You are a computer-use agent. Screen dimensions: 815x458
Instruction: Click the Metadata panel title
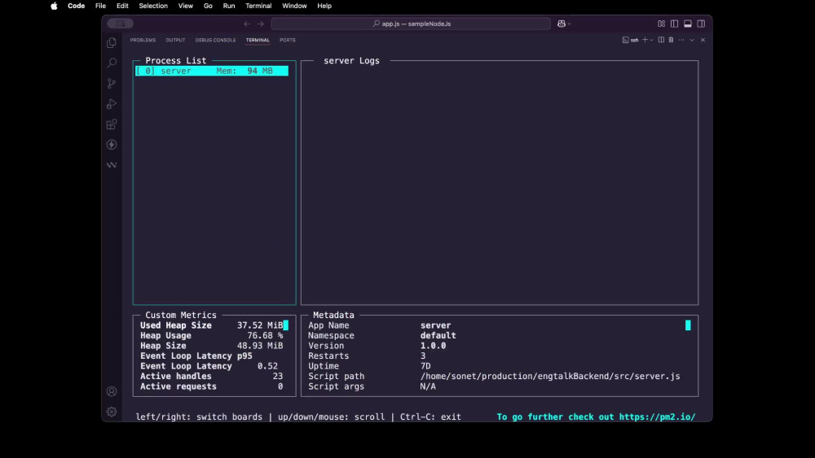tap(333, 315)
